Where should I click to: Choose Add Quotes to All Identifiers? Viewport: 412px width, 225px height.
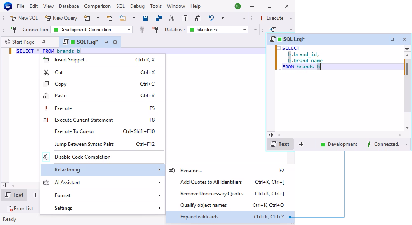(x=230, y=182)
